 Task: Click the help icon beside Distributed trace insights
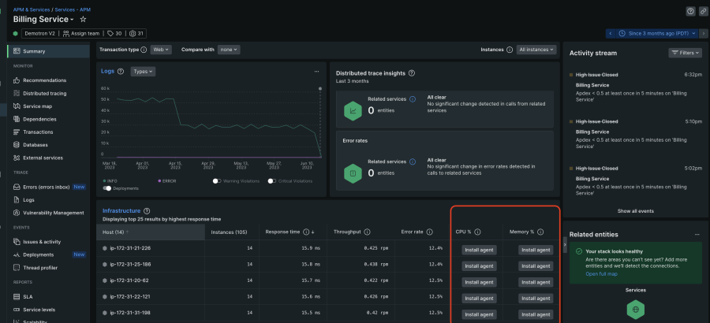click(412, 73)
